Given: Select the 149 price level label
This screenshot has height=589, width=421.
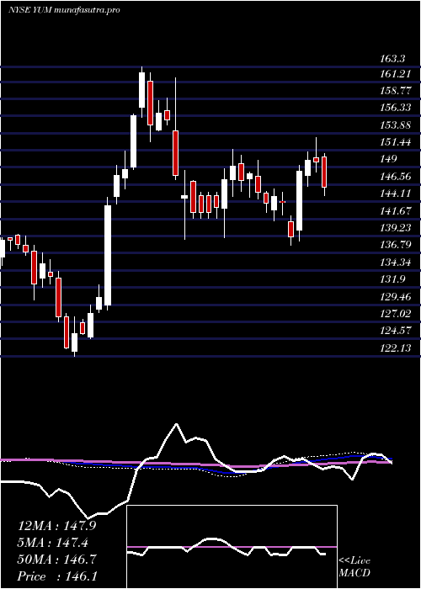Looking at the screenshot, I should (389, 159).
